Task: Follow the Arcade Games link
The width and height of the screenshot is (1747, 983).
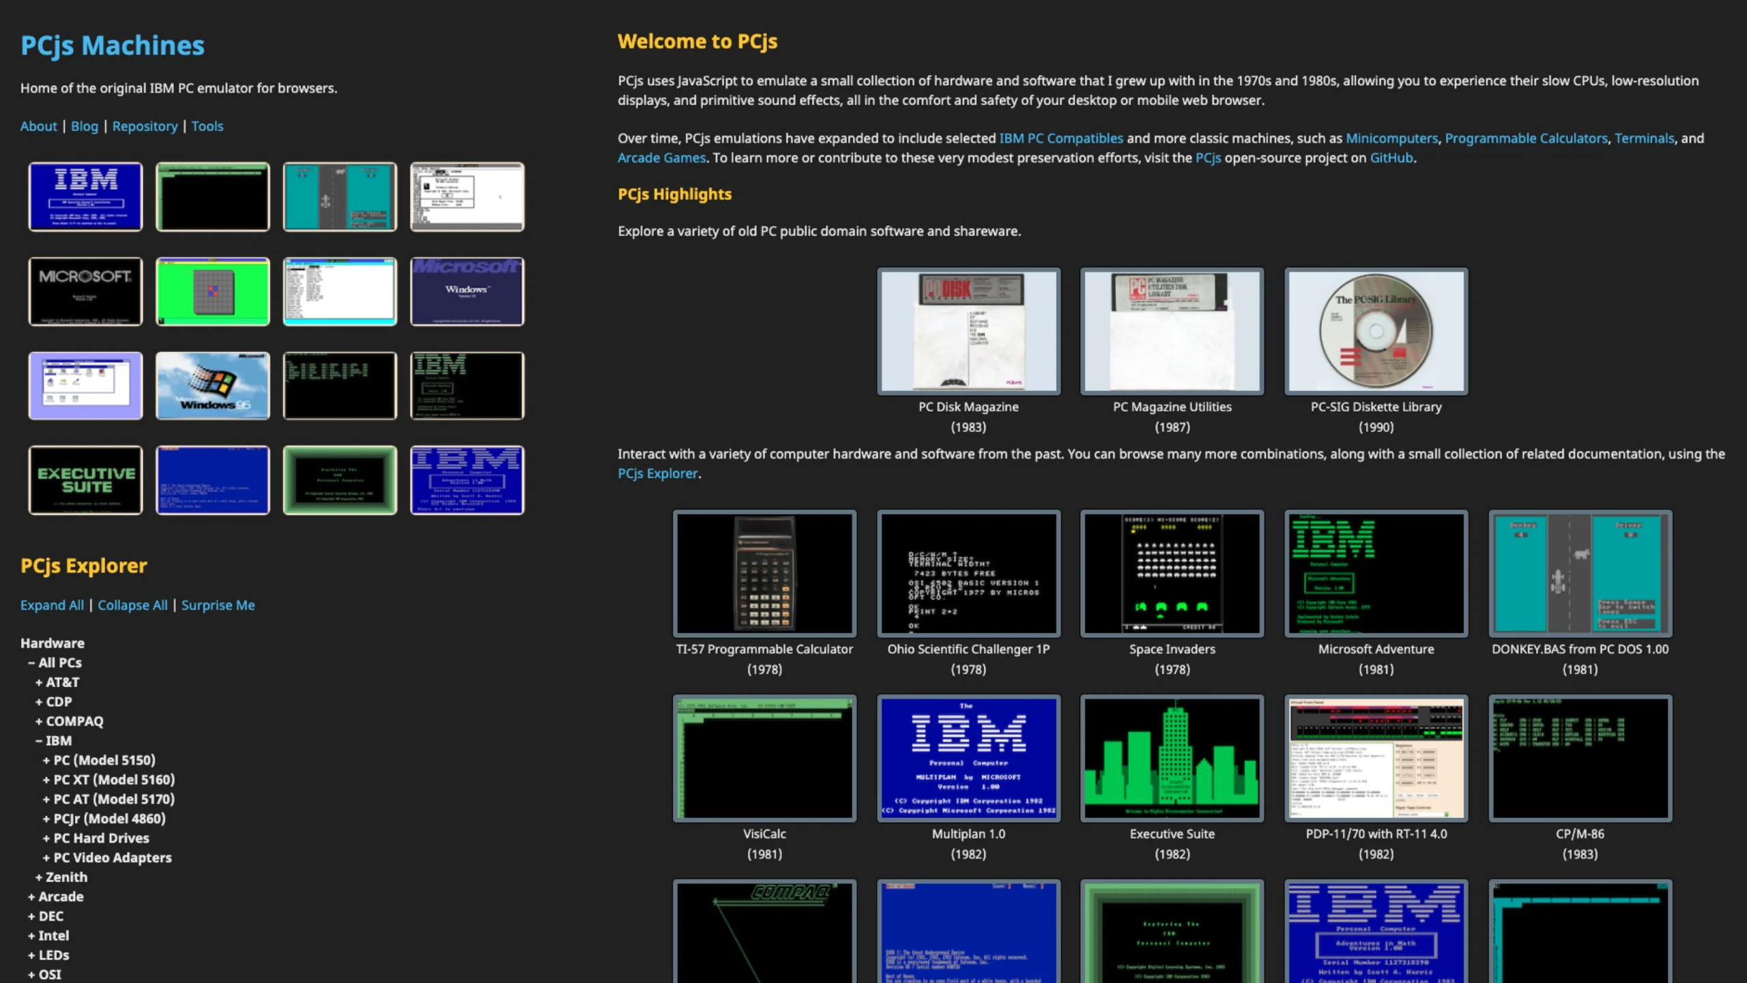Action: point(661,158)
